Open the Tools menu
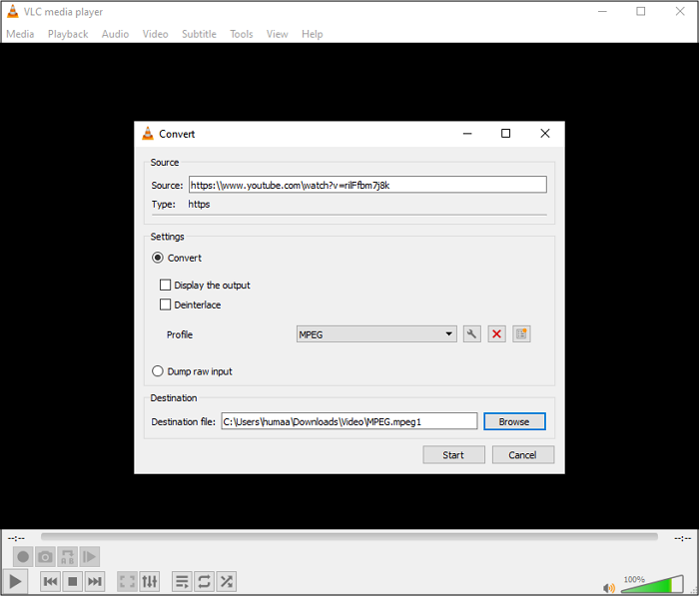The height and width of the screenshot is (596, 699). (242, 34)
